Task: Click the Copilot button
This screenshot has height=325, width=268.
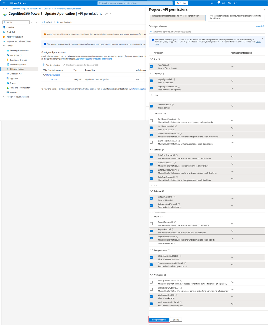Action: click(x=181, y=3)
